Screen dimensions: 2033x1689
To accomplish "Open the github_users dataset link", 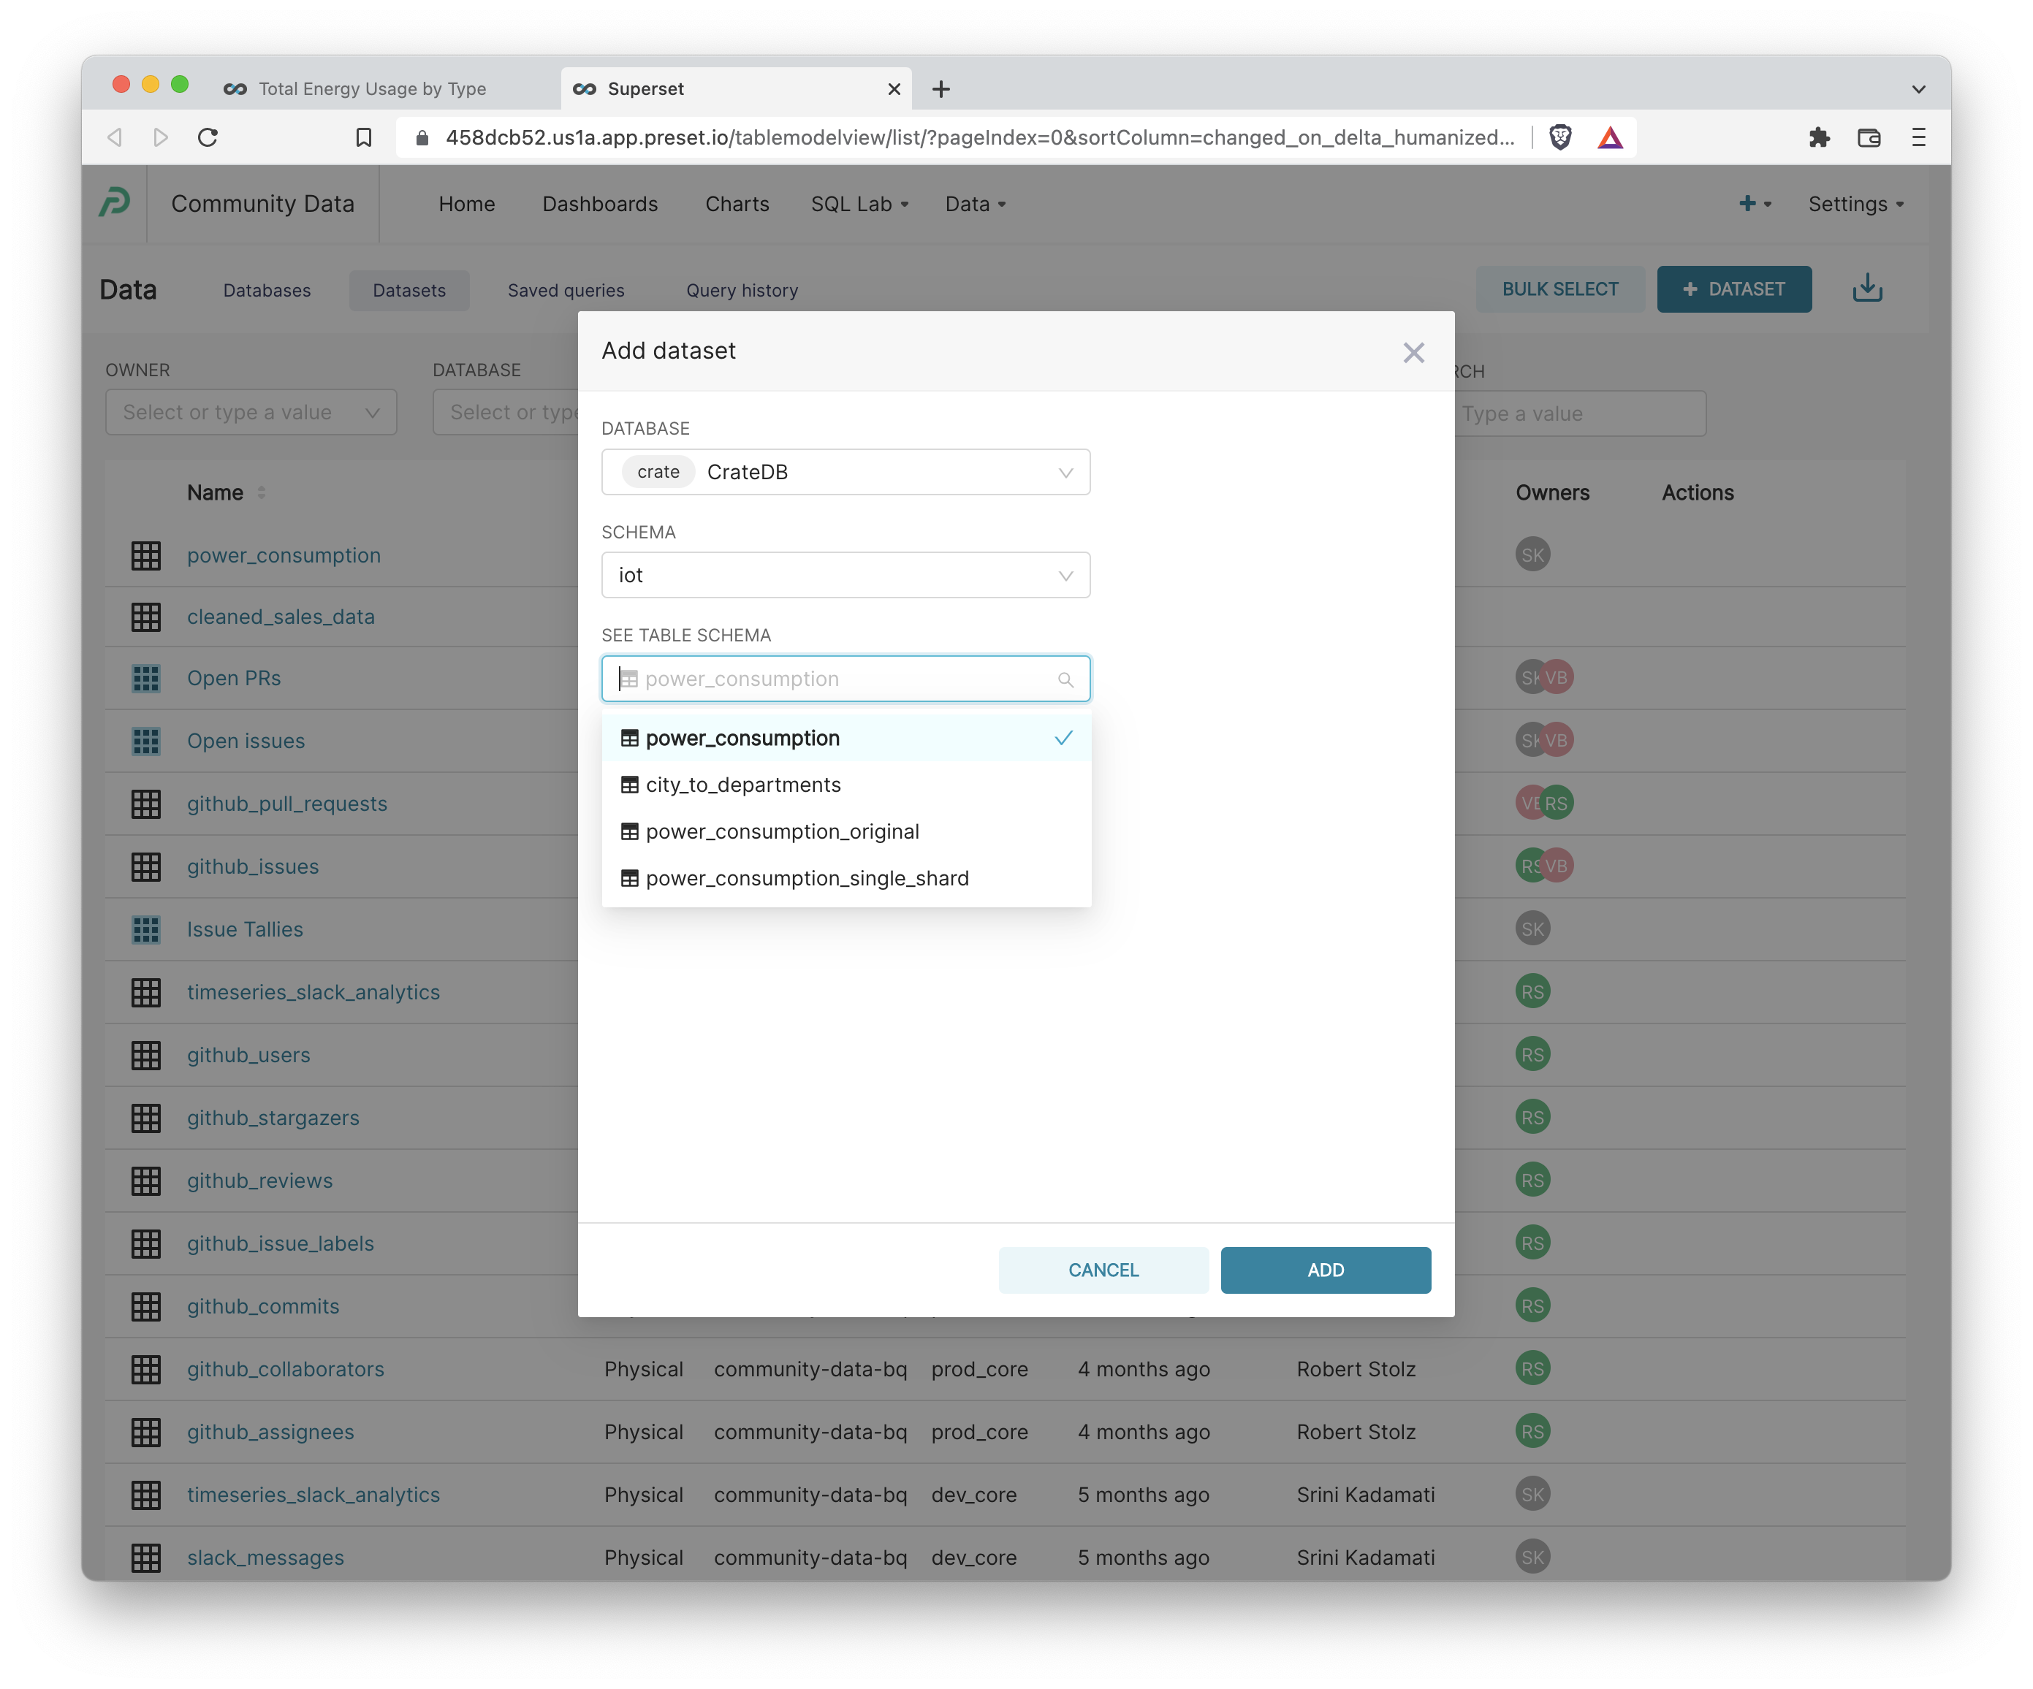I will (248, 1055).
